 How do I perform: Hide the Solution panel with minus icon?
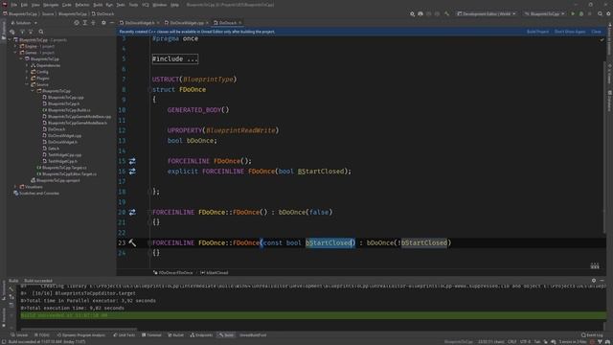tap(112, 23)
